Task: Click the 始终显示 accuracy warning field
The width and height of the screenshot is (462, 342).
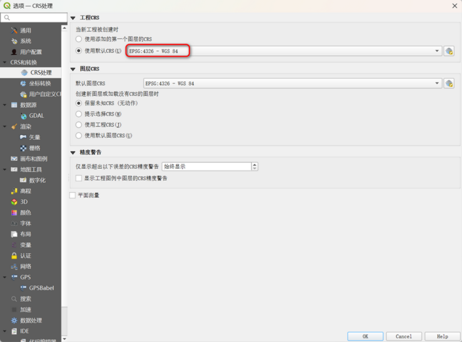Action: click(x=206, y=166)
